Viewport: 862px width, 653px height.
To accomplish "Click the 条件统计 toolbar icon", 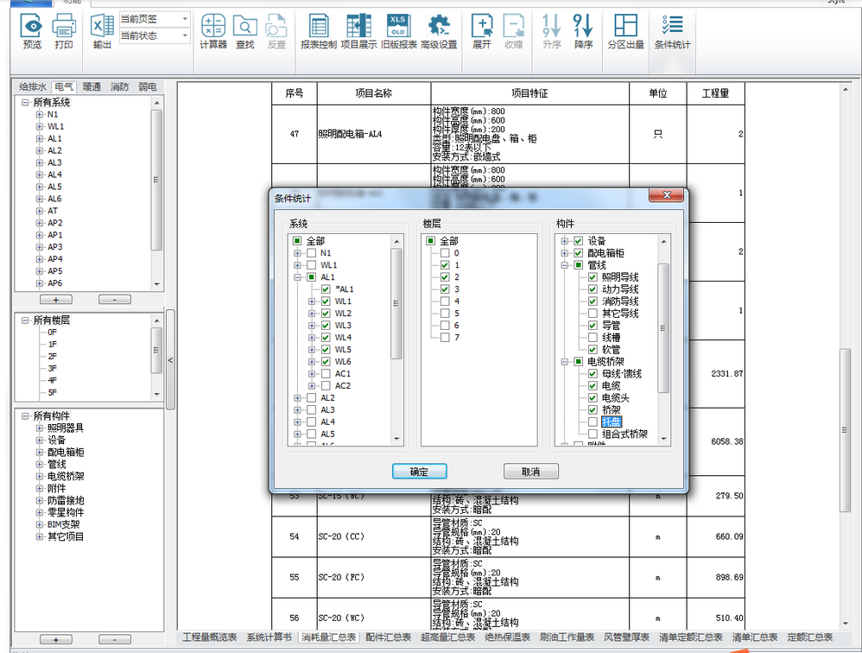I will (x=672, y=31).
